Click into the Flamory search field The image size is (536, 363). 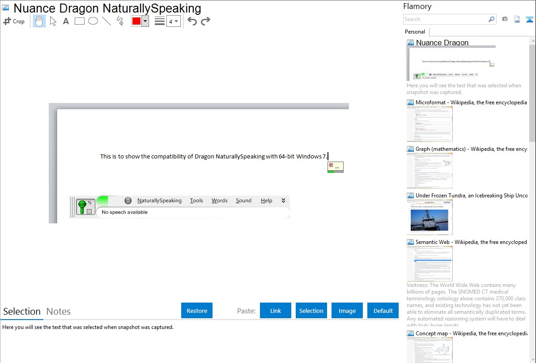click(x=445, y=19)
